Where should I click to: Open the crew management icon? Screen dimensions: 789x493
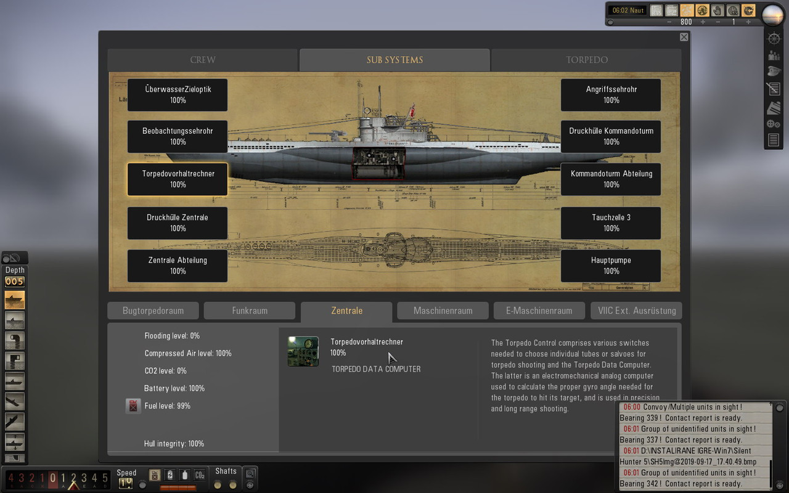[774, 55]
